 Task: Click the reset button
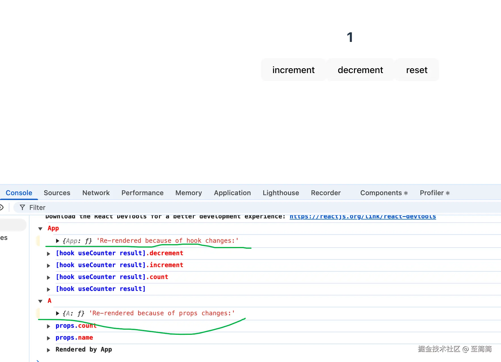417,70
